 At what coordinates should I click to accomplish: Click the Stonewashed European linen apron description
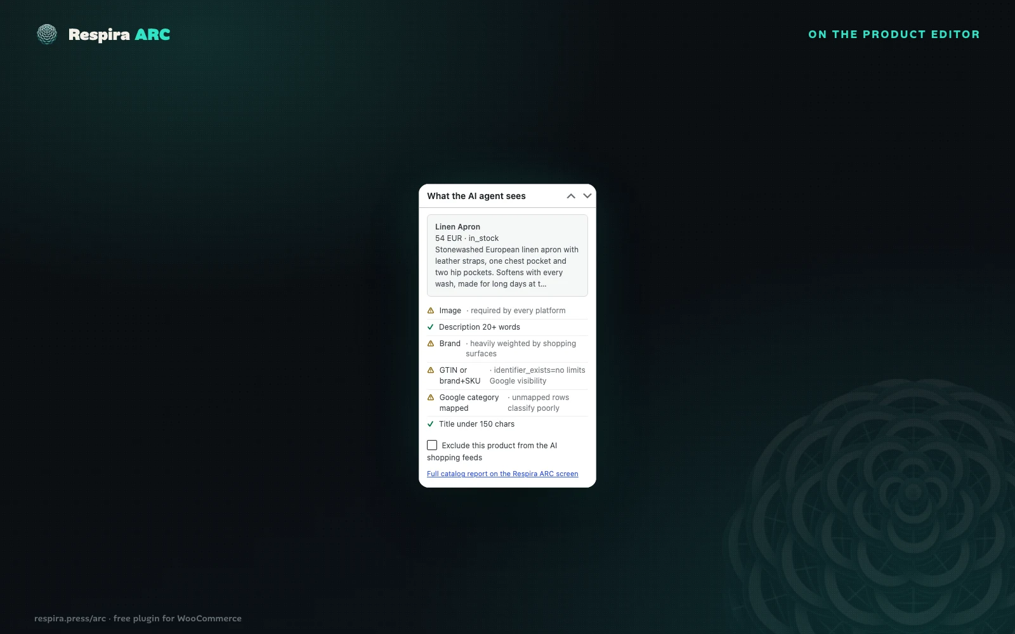507,267
